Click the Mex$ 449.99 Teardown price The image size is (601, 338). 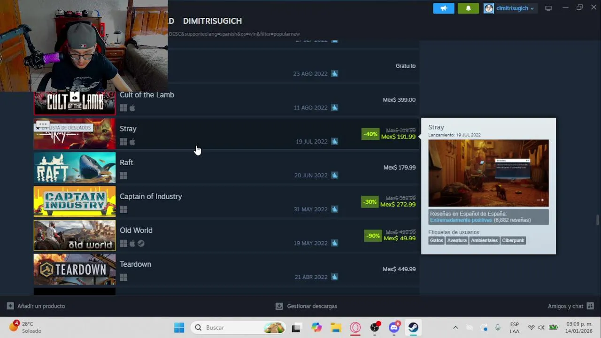click(399, 269)
